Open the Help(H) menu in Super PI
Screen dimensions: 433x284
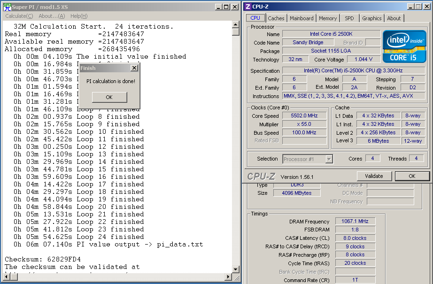point(79,16)
